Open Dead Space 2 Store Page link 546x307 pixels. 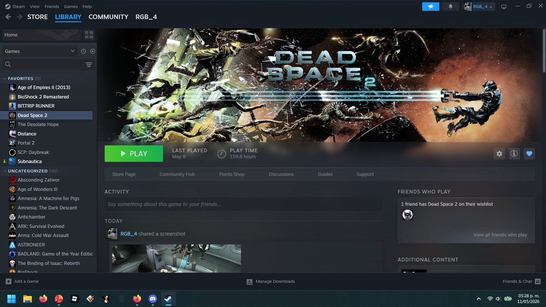coord(124,174)
